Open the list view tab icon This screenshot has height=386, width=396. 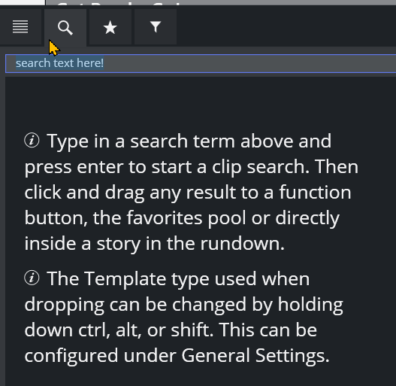[x=20, y=27]
